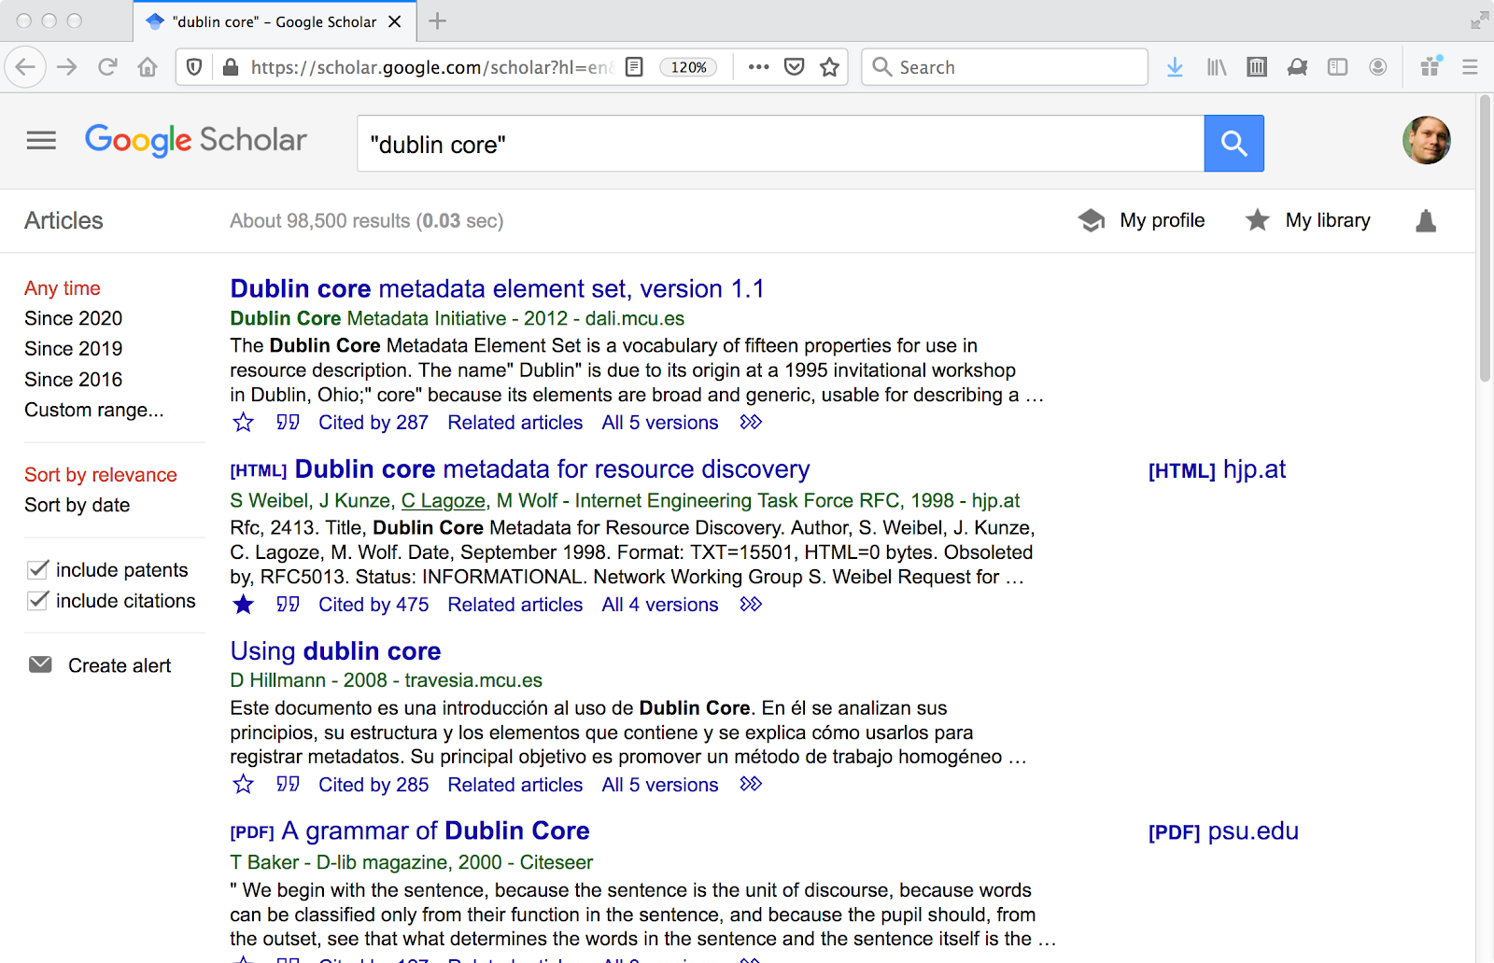Bookmark this page with star icon

(x=829, y=67)
